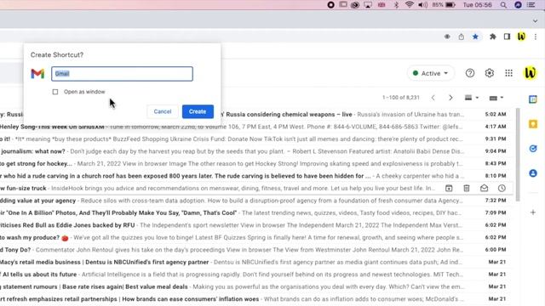Go to newer emails page arrow
545x306 pixels.
[433, 98]
